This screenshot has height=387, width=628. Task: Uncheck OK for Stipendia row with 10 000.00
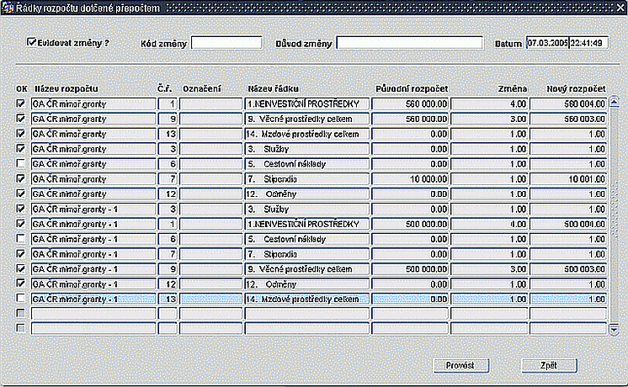click(20, 178)
